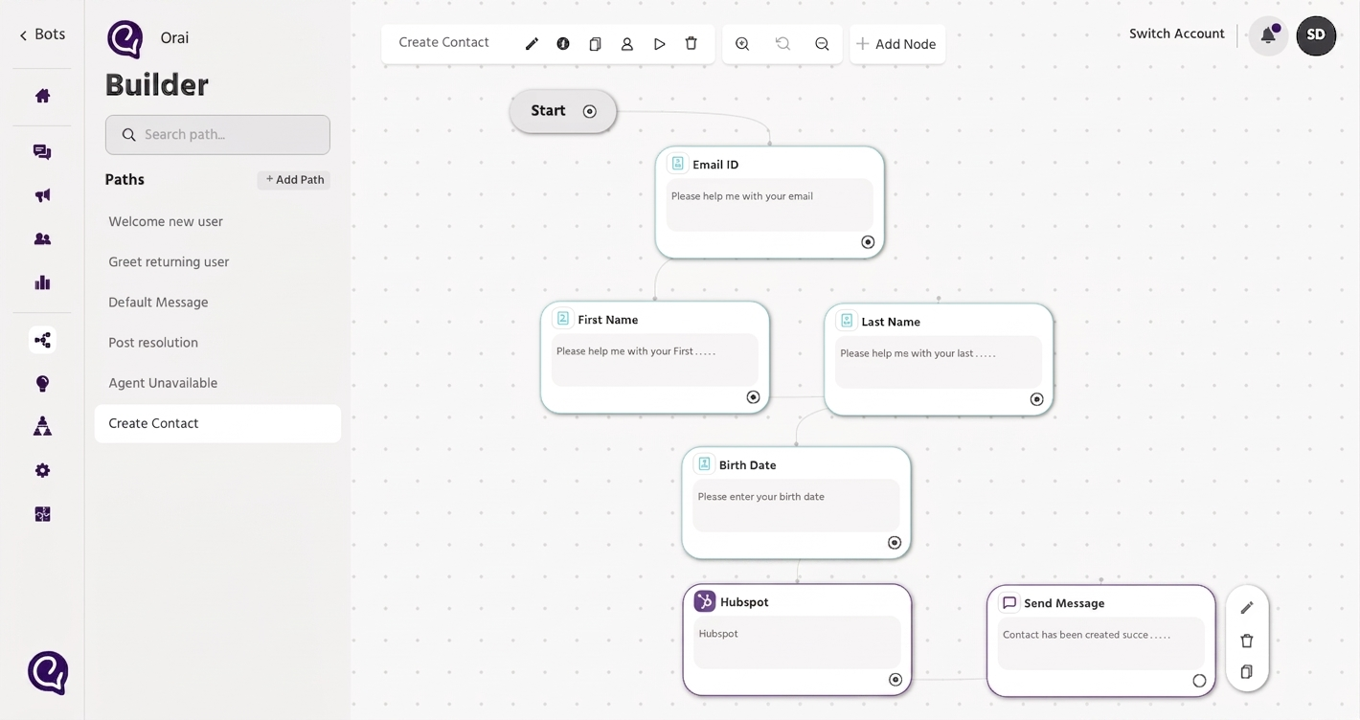The height and width of the screenshot is (720, 1360).
Task: Open the Home icon in sidebar
Action: pyautogui.click(x=42, y=96)
